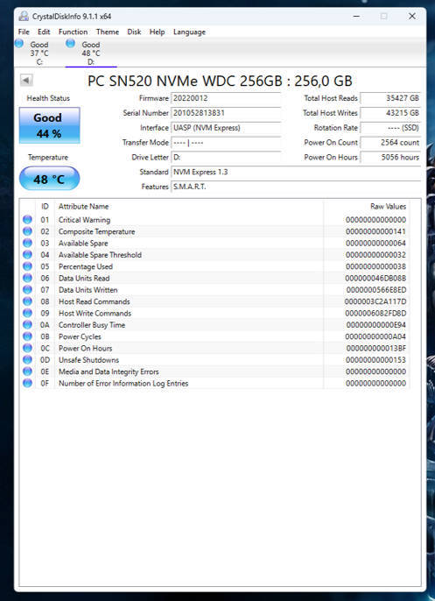The height and width of the screenshot is (601, 435).
Task: Click the Power On Count value 2564 count
Action: click(x=390, y=143)
